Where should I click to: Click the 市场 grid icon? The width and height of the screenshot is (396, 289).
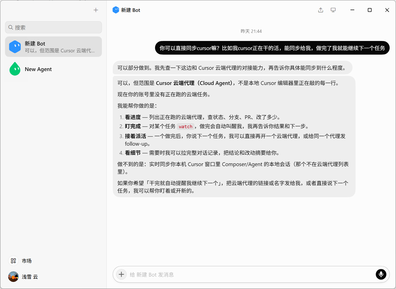pos(13,261)
